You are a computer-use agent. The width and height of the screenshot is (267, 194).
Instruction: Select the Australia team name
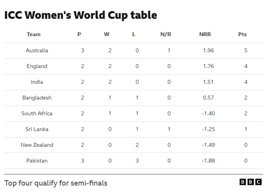tap(37, 50)
